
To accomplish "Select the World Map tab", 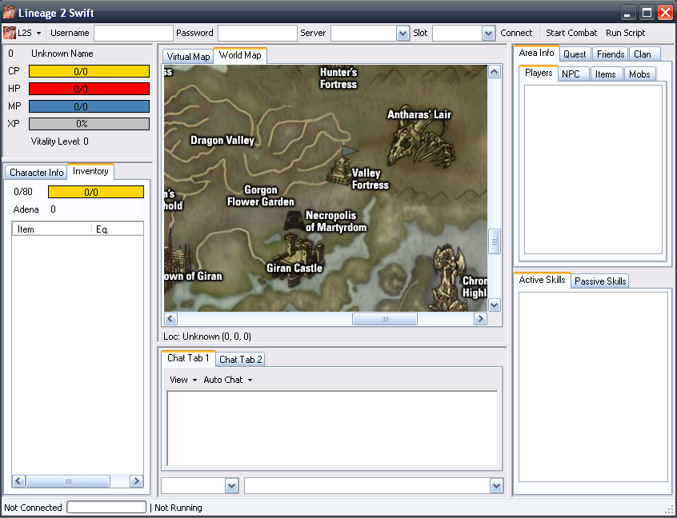I will click(240, 55).
